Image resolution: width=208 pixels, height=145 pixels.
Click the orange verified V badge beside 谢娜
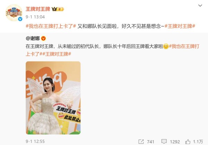[x=43, y=39]
